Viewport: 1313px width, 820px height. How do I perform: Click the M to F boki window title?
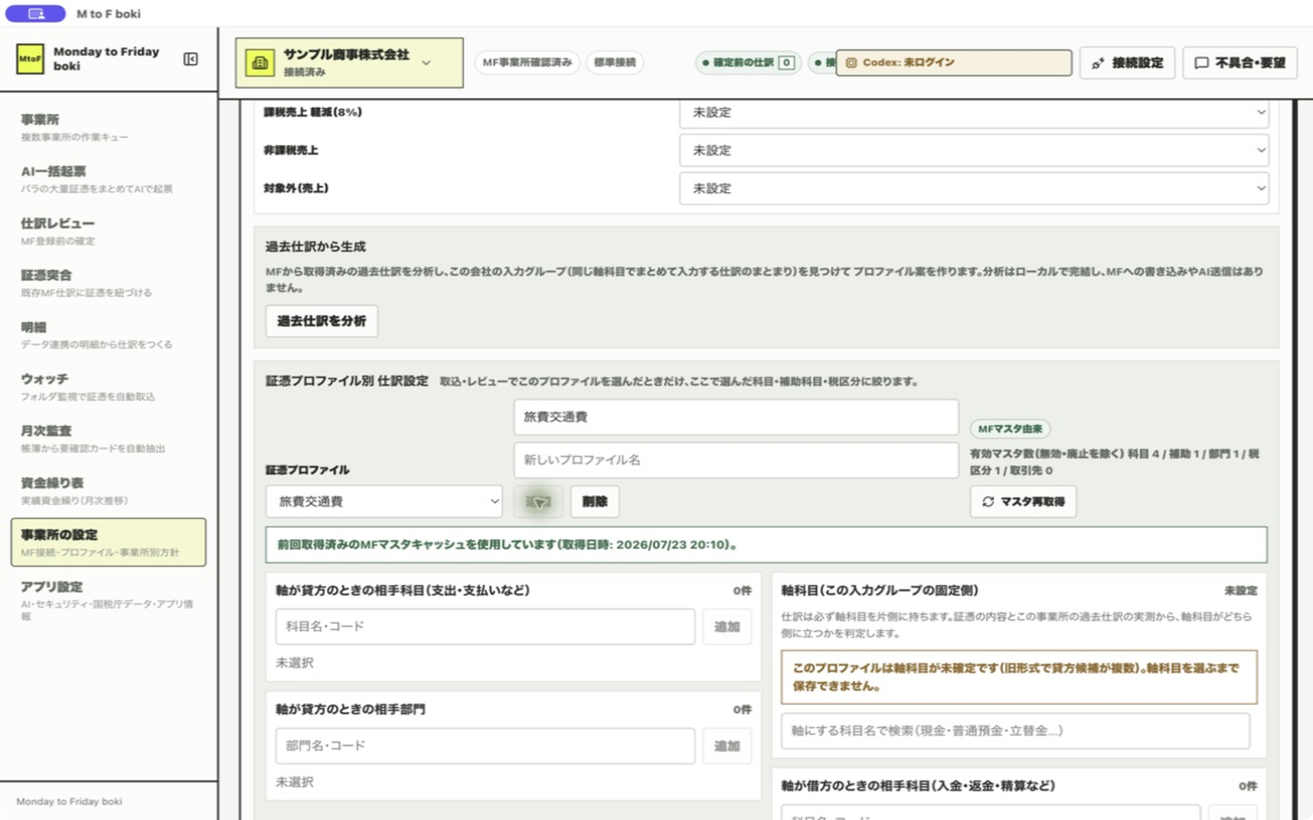pos(108,14)
